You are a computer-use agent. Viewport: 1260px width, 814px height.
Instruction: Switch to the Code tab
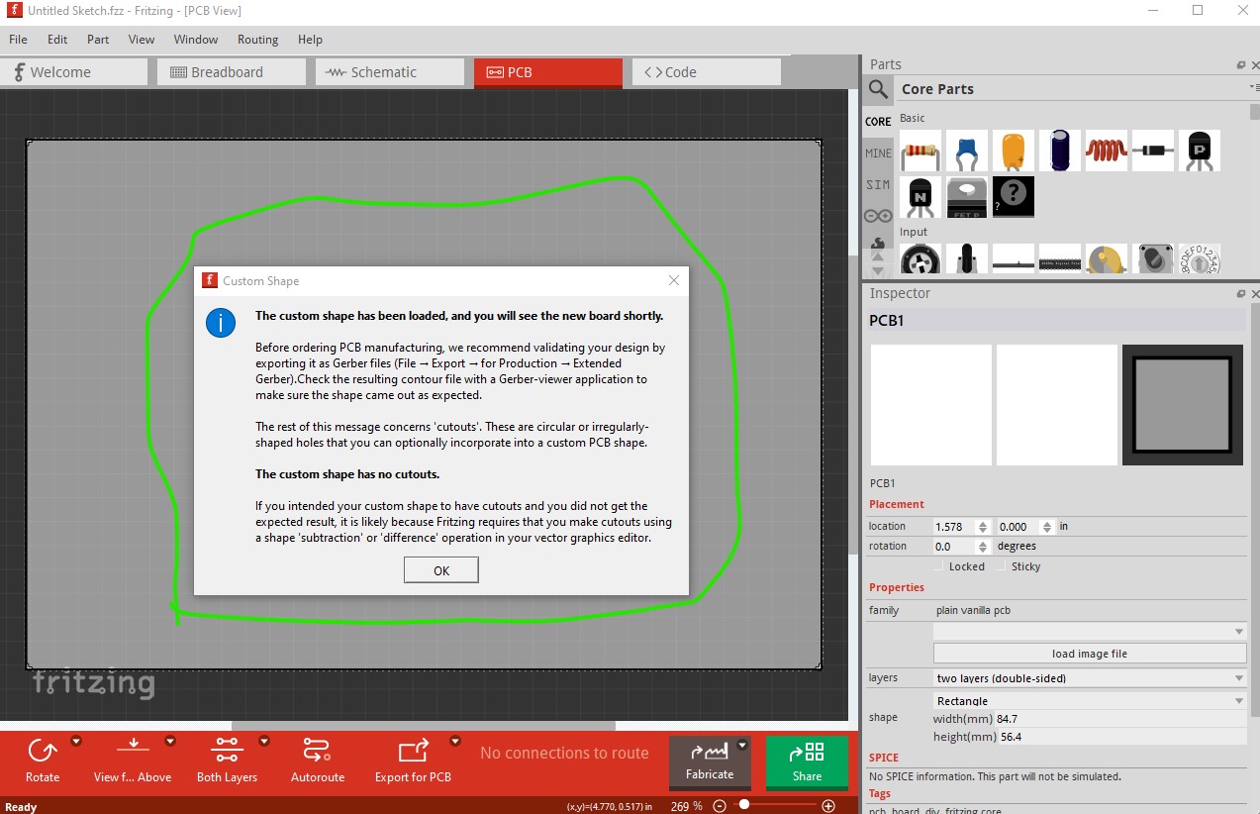point(707,72)
